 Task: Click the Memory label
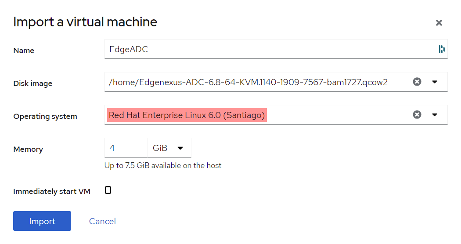pyautogui.click(x=28, y=149)
